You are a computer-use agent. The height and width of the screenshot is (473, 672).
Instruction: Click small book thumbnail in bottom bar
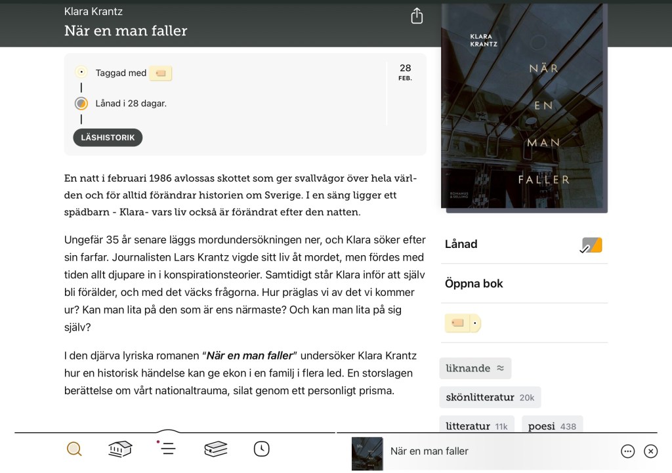(367, 453)
